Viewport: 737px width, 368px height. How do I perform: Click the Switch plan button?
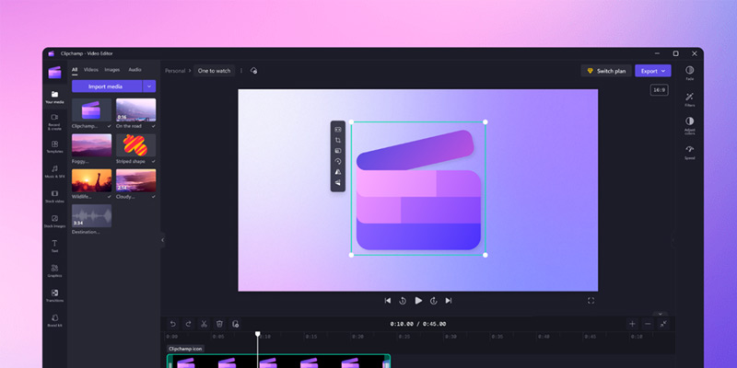606,71
